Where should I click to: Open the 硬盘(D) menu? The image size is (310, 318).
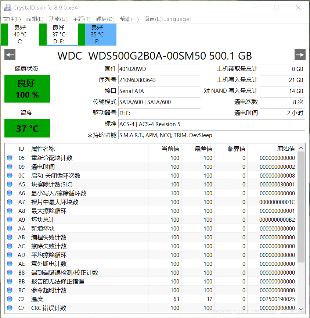click(105, 19)
